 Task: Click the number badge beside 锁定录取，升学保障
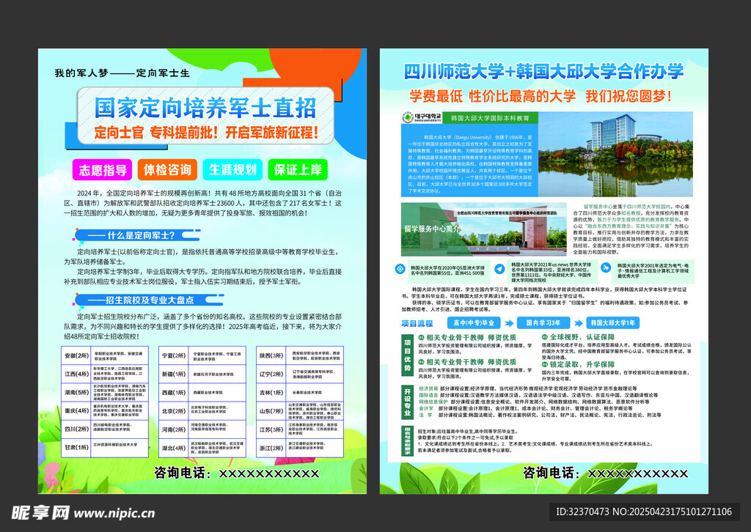[545, 364]
